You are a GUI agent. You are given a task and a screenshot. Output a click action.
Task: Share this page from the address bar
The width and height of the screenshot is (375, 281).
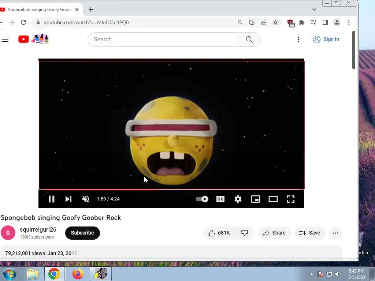pyautogui.click(x=264, y=22)
